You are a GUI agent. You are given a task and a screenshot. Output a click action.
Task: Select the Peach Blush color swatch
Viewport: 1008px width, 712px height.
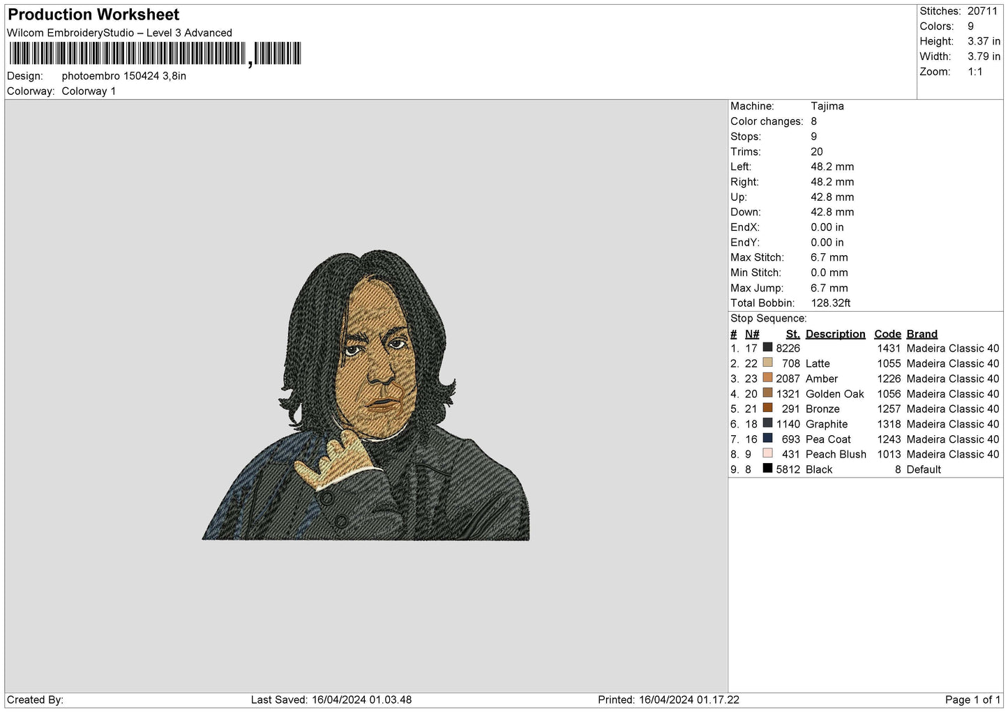point(768,453)
